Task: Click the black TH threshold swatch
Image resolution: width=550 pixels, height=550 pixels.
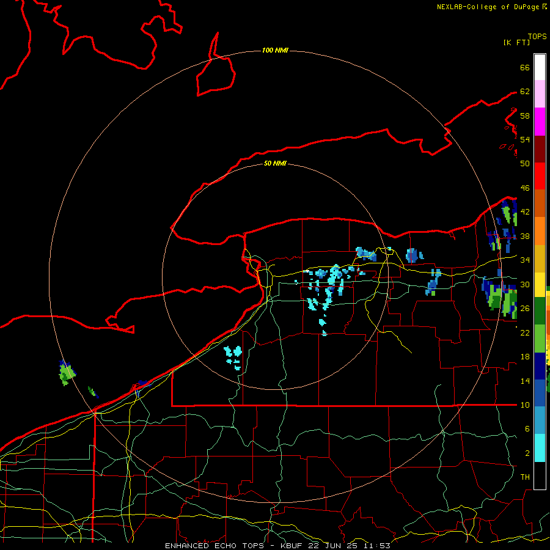Action: [x=540, y=475]
